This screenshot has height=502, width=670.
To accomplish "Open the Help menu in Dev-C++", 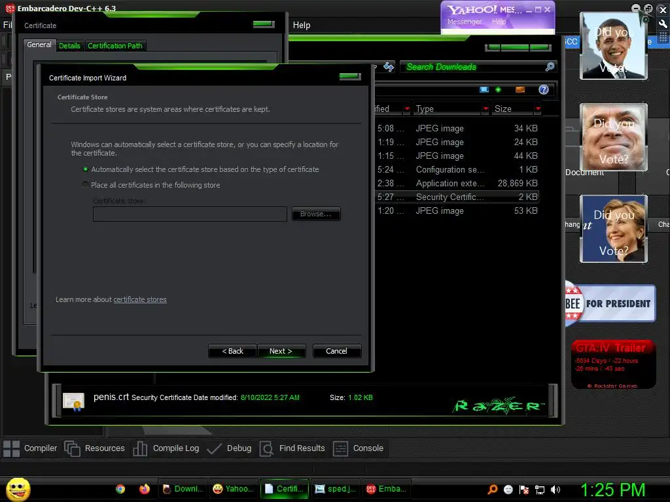I will coord(301,25).
